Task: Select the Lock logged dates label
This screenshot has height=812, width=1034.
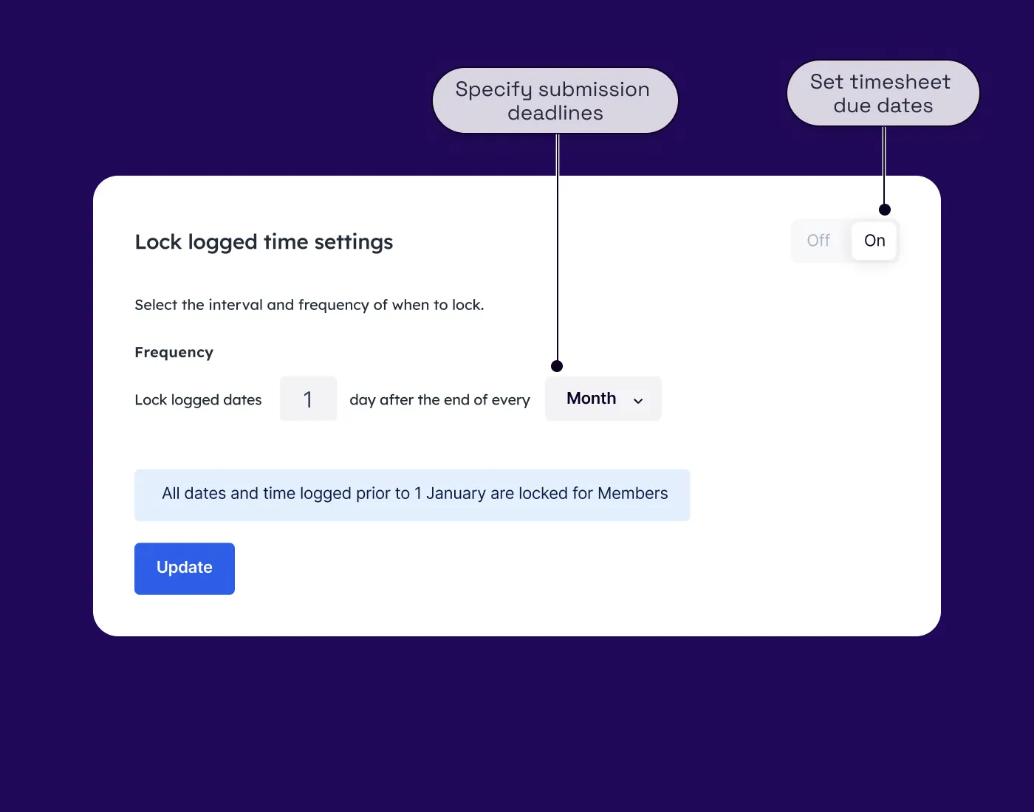Action: 198,399
